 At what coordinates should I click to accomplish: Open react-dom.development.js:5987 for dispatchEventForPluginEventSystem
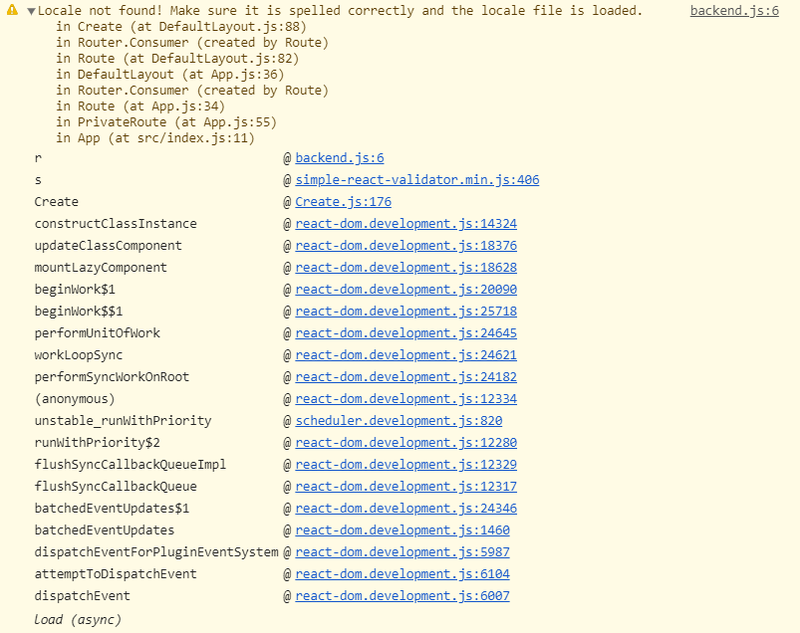click(402, 551)
